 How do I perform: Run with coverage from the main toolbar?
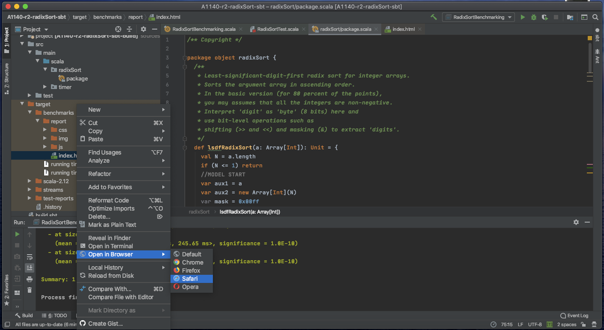coord(544,17)
